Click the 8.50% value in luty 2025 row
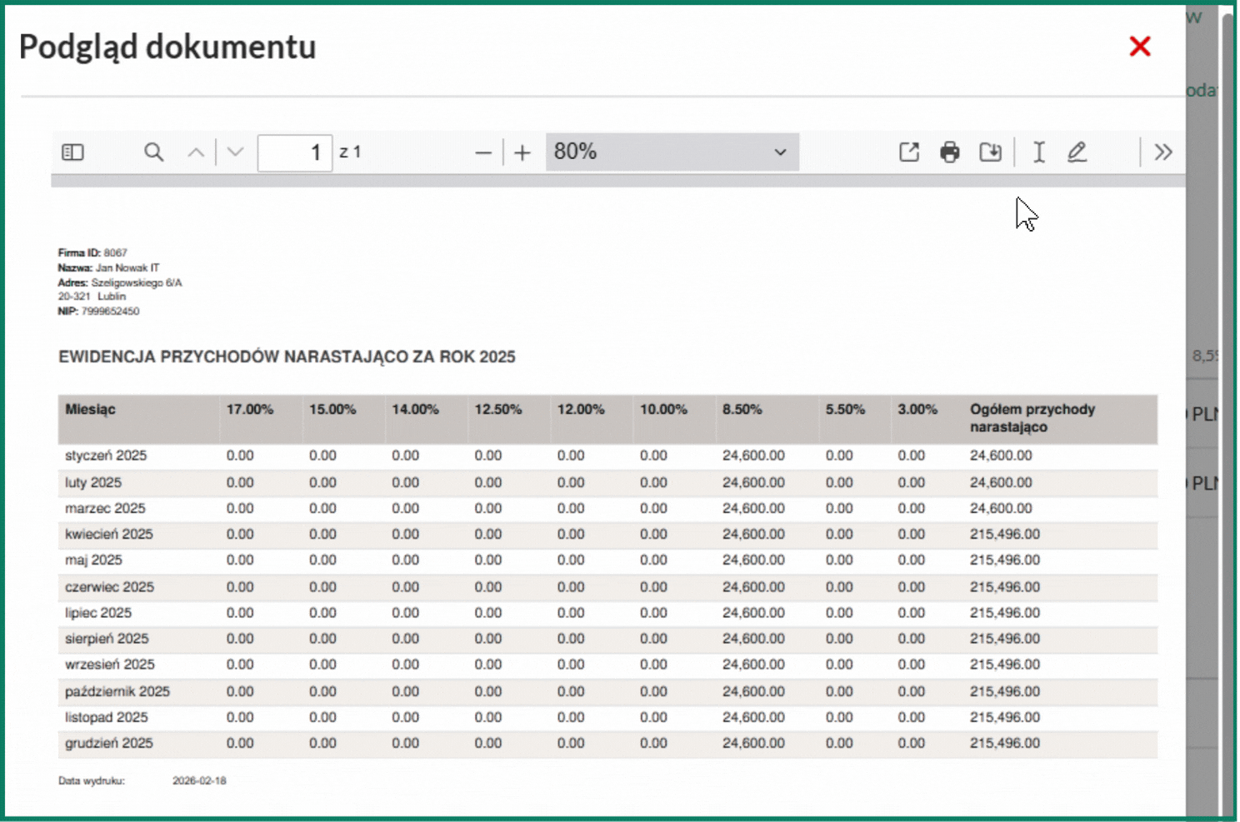 click(x=753, y=482)
